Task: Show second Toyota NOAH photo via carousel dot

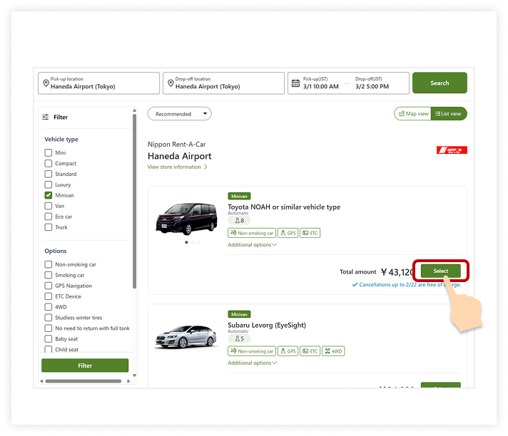Action: pyautogui.click(x=193, y=242)
